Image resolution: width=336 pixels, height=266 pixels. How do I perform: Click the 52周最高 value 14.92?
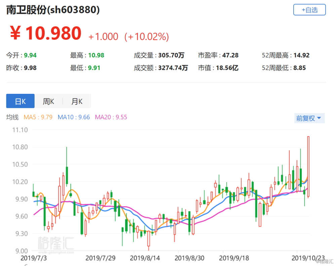301,55
